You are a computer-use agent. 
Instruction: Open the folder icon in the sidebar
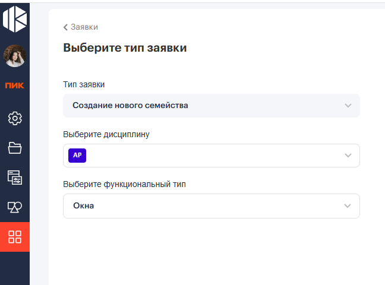(15, 148)
